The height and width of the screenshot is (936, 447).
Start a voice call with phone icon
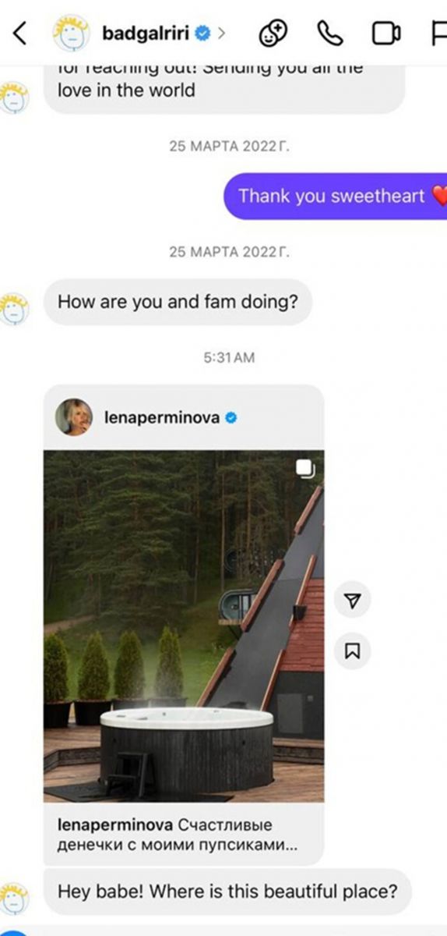(x=330, y=34)
